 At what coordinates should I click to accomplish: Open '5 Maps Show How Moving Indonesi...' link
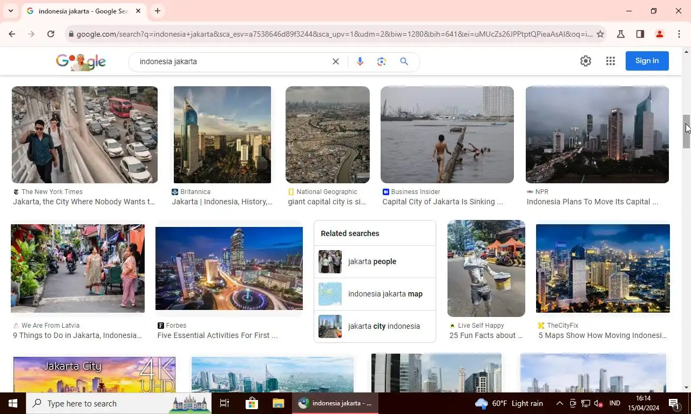(x=602, y=335)
